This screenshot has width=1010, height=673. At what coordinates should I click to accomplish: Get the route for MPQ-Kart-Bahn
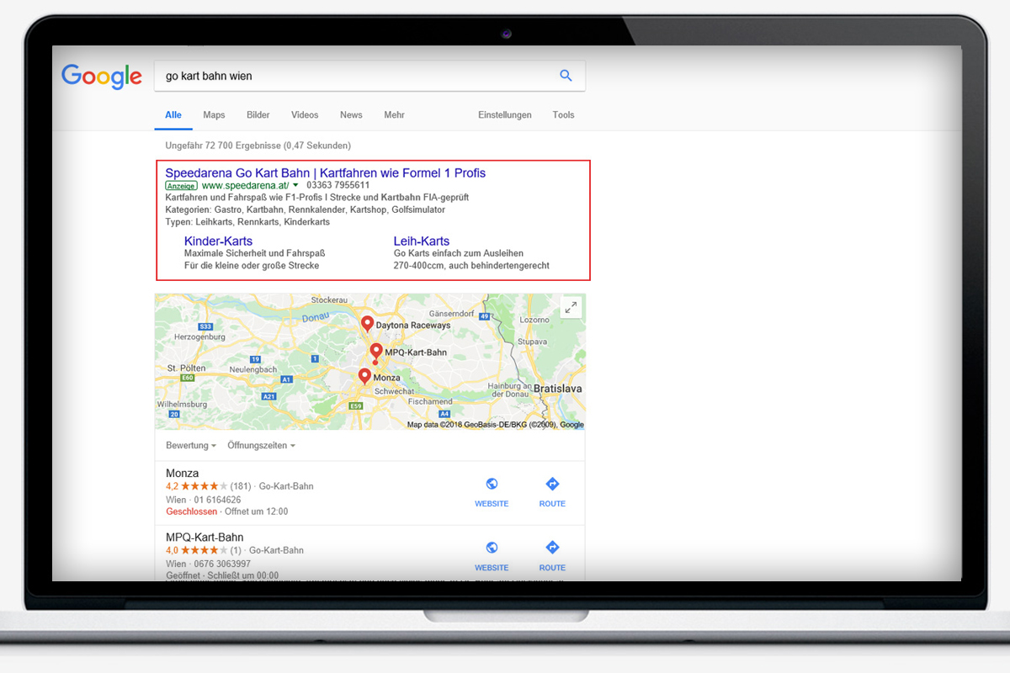pos(552,556)
